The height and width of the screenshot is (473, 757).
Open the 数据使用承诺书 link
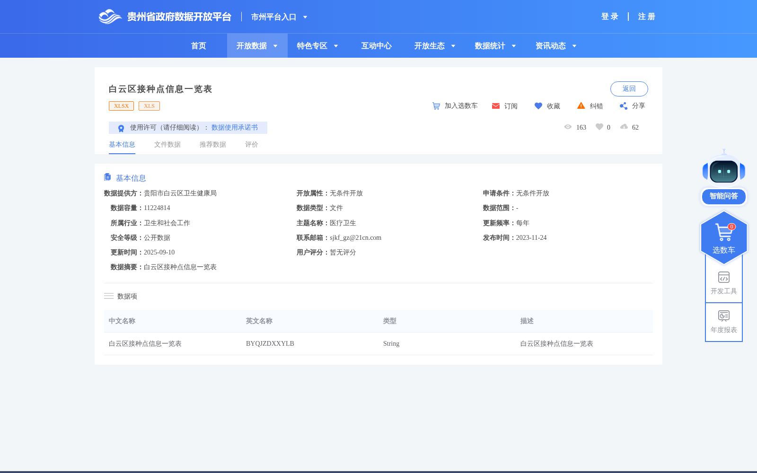(x=235, y=128)
